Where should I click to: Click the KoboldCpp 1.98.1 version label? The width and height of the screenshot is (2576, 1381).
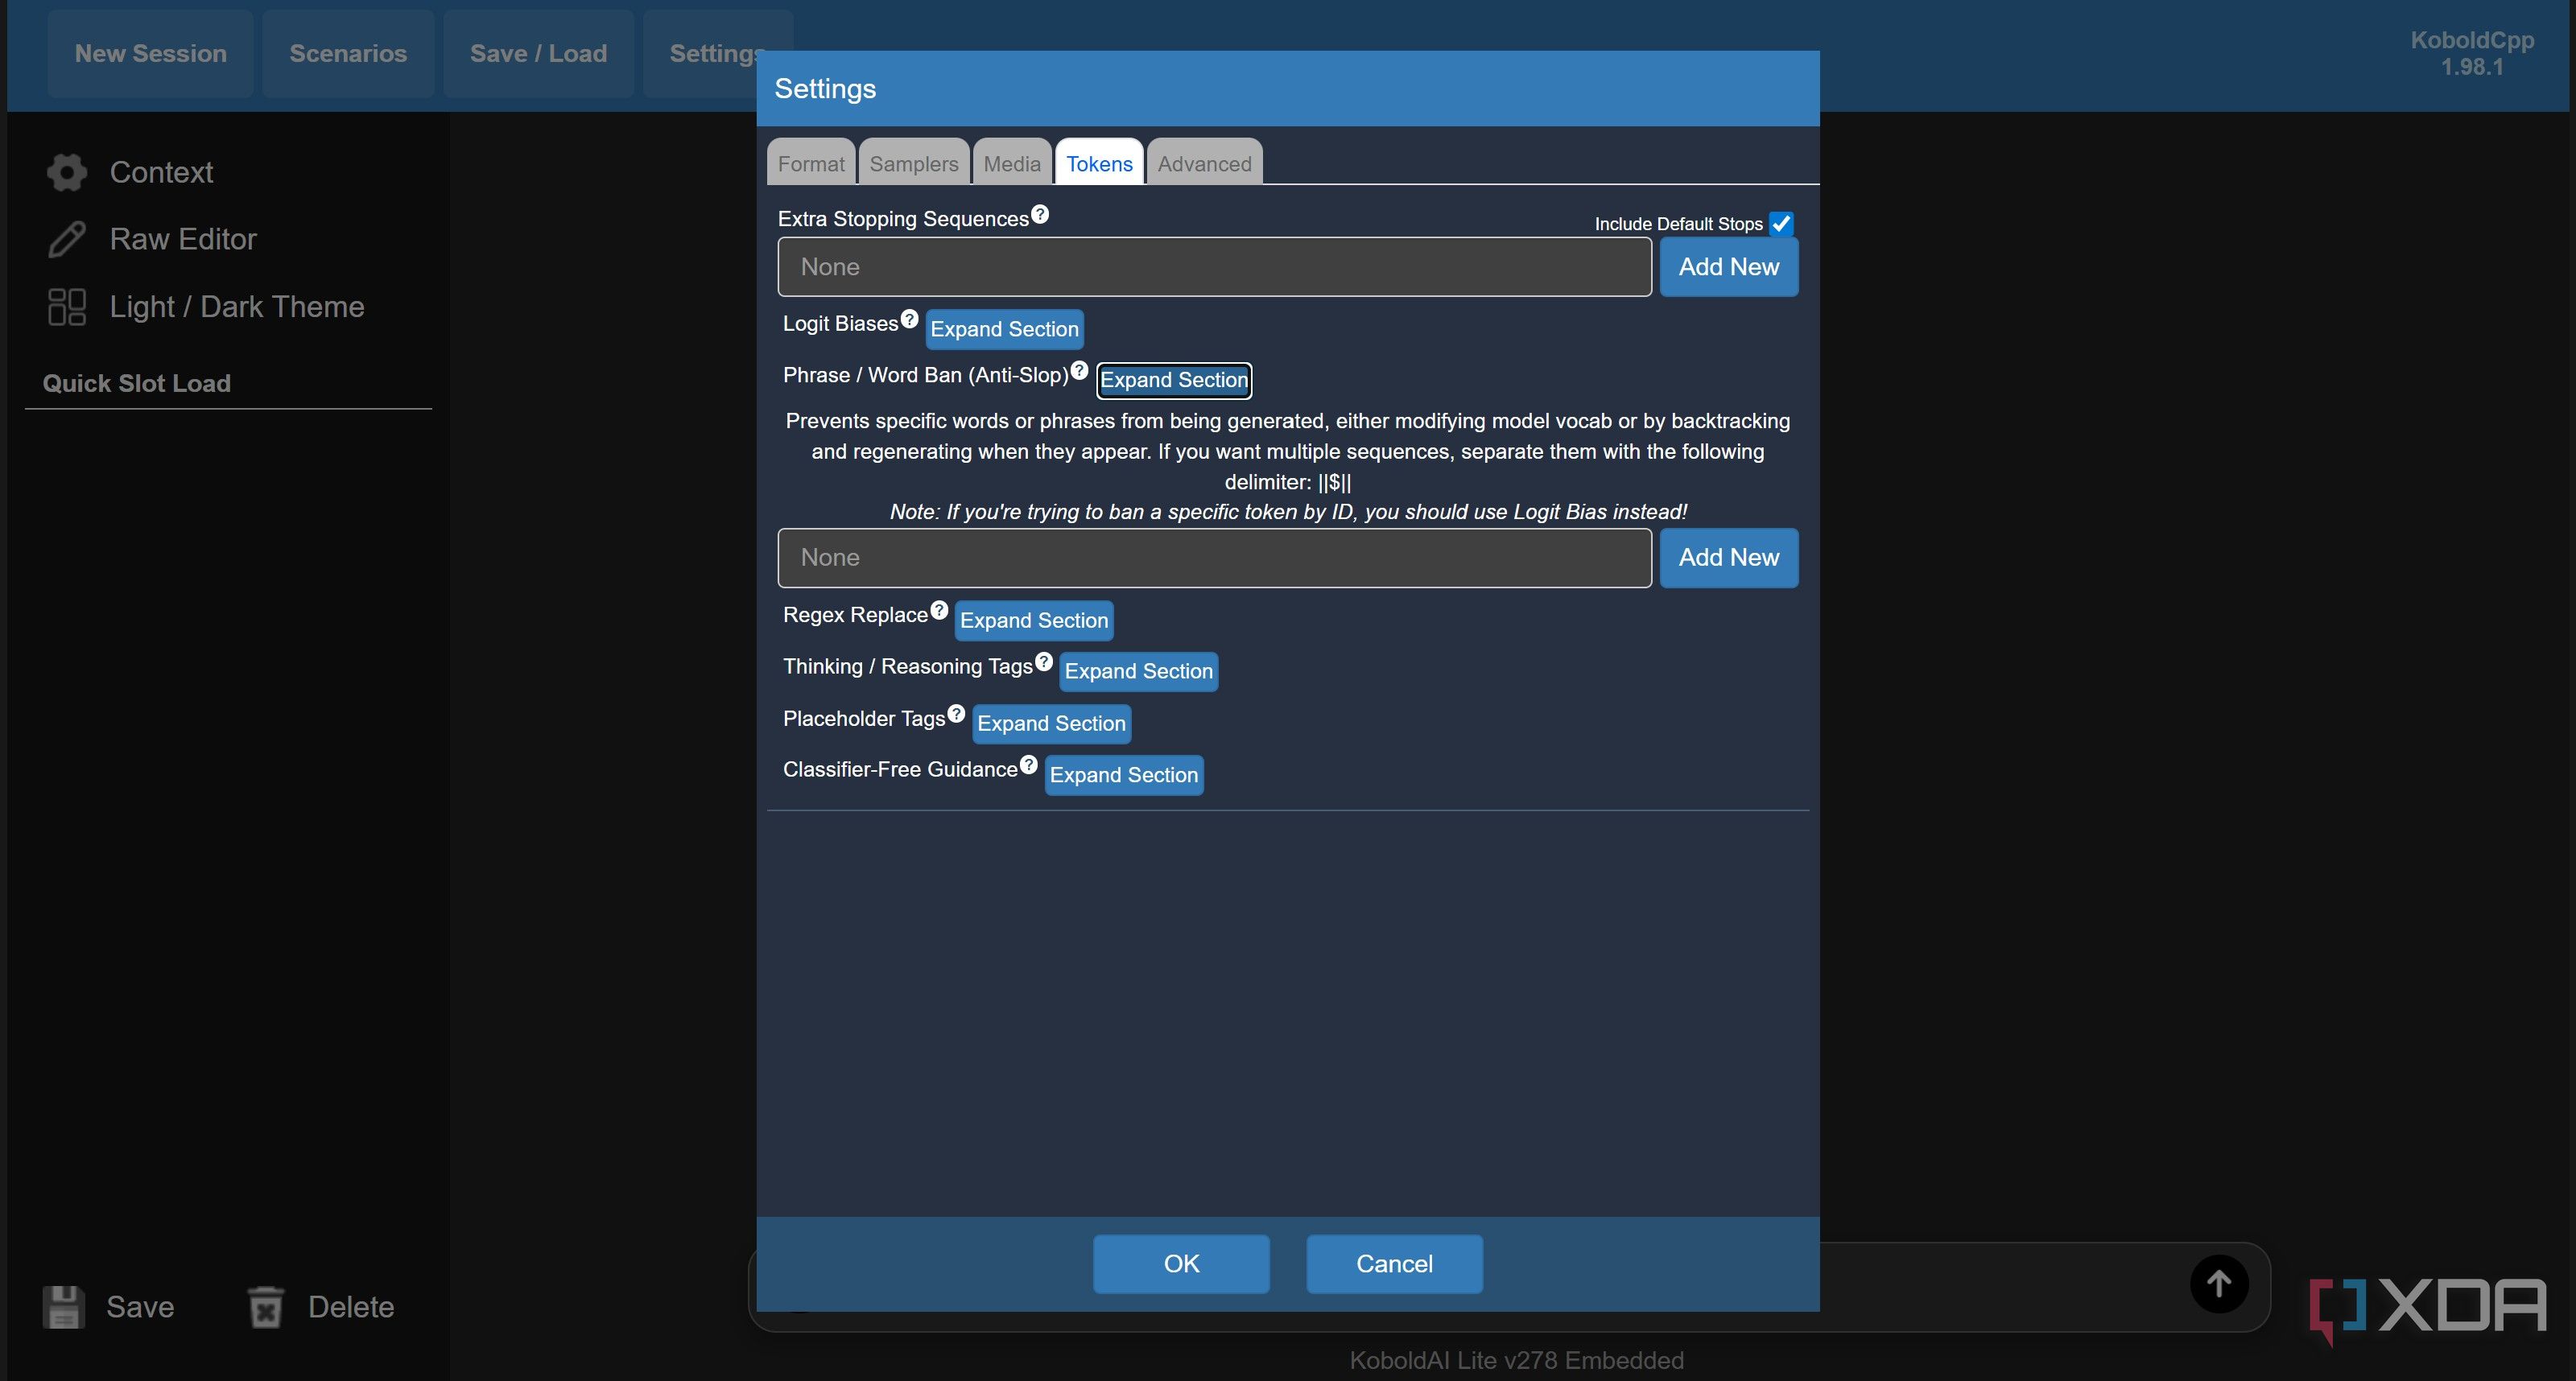point(2471,54)
